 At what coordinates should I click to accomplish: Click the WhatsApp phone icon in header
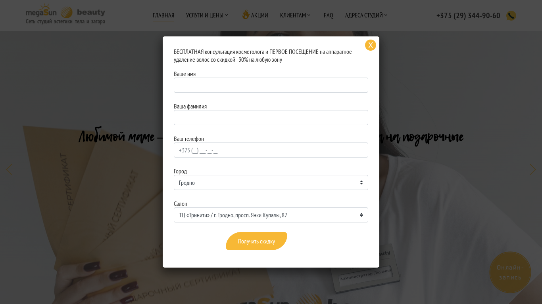pyautogui.click(x=511, y=15)
